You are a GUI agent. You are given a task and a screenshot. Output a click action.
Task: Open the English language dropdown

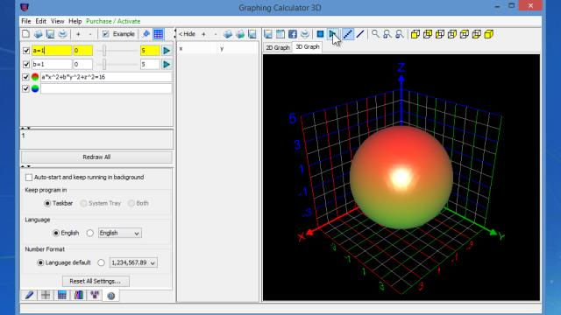(120, 233)
